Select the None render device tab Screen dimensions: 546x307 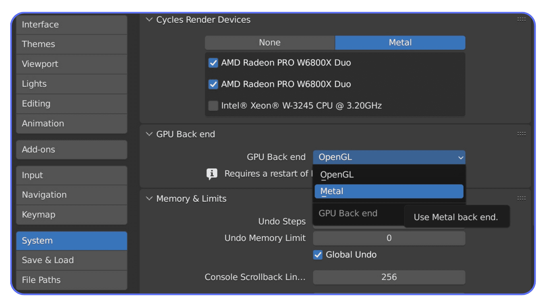269,42
